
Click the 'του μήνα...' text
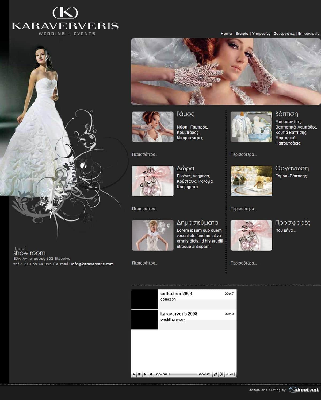click(x=286, y=230)
